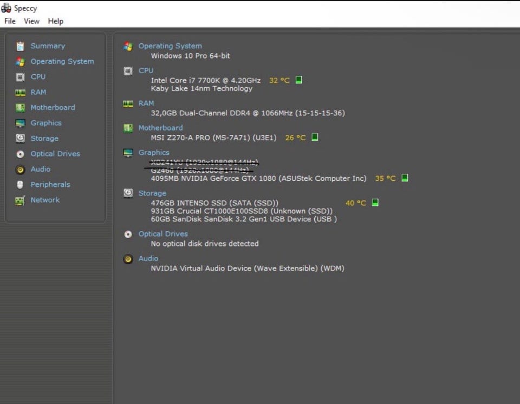Image resolution: width=520 pixels, height=404 pixels.
Task: Click the Windows flag icon in summary pane
Action: click(x=128, y=47)
